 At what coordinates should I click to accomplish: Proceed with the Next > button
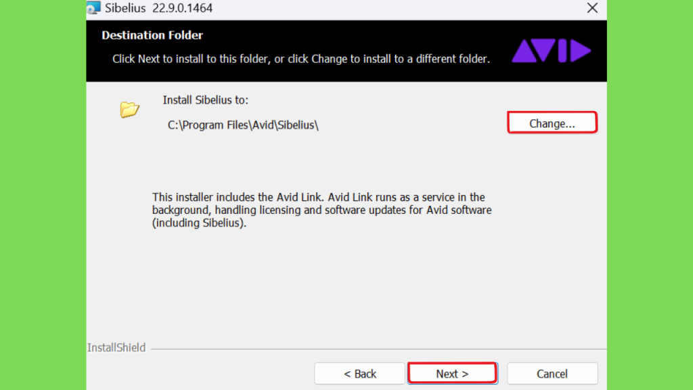pos(452,374)
